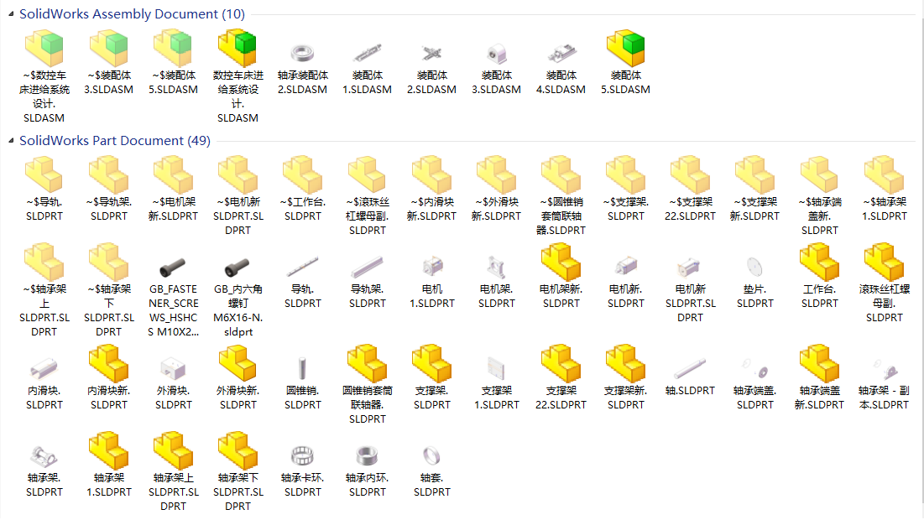924x520 pixels.
Task: Select the 电机架新.SLDPRT part icon
Action: point(561,262)
